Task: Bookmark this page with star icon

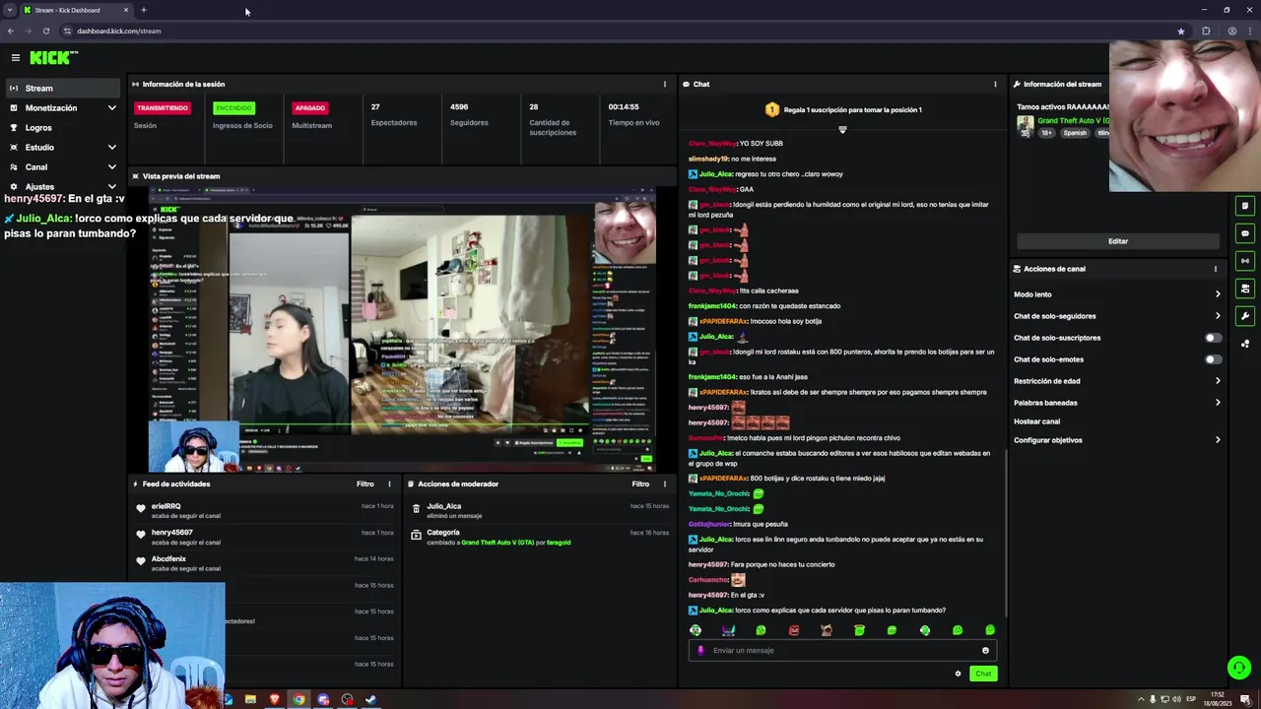Action: [x=1180, y=31]
